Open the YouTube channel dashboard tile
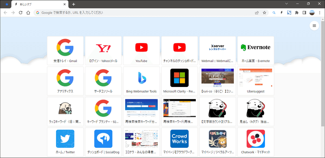Screen dimensions: 325x158 coord(180,51)
